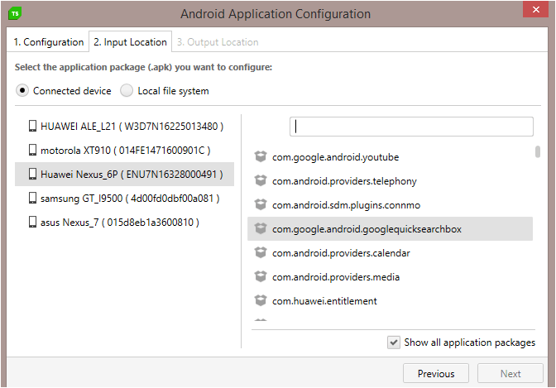Click the package icon for com.android.providers.telephony
556x388 pixels.
(261, 181)
